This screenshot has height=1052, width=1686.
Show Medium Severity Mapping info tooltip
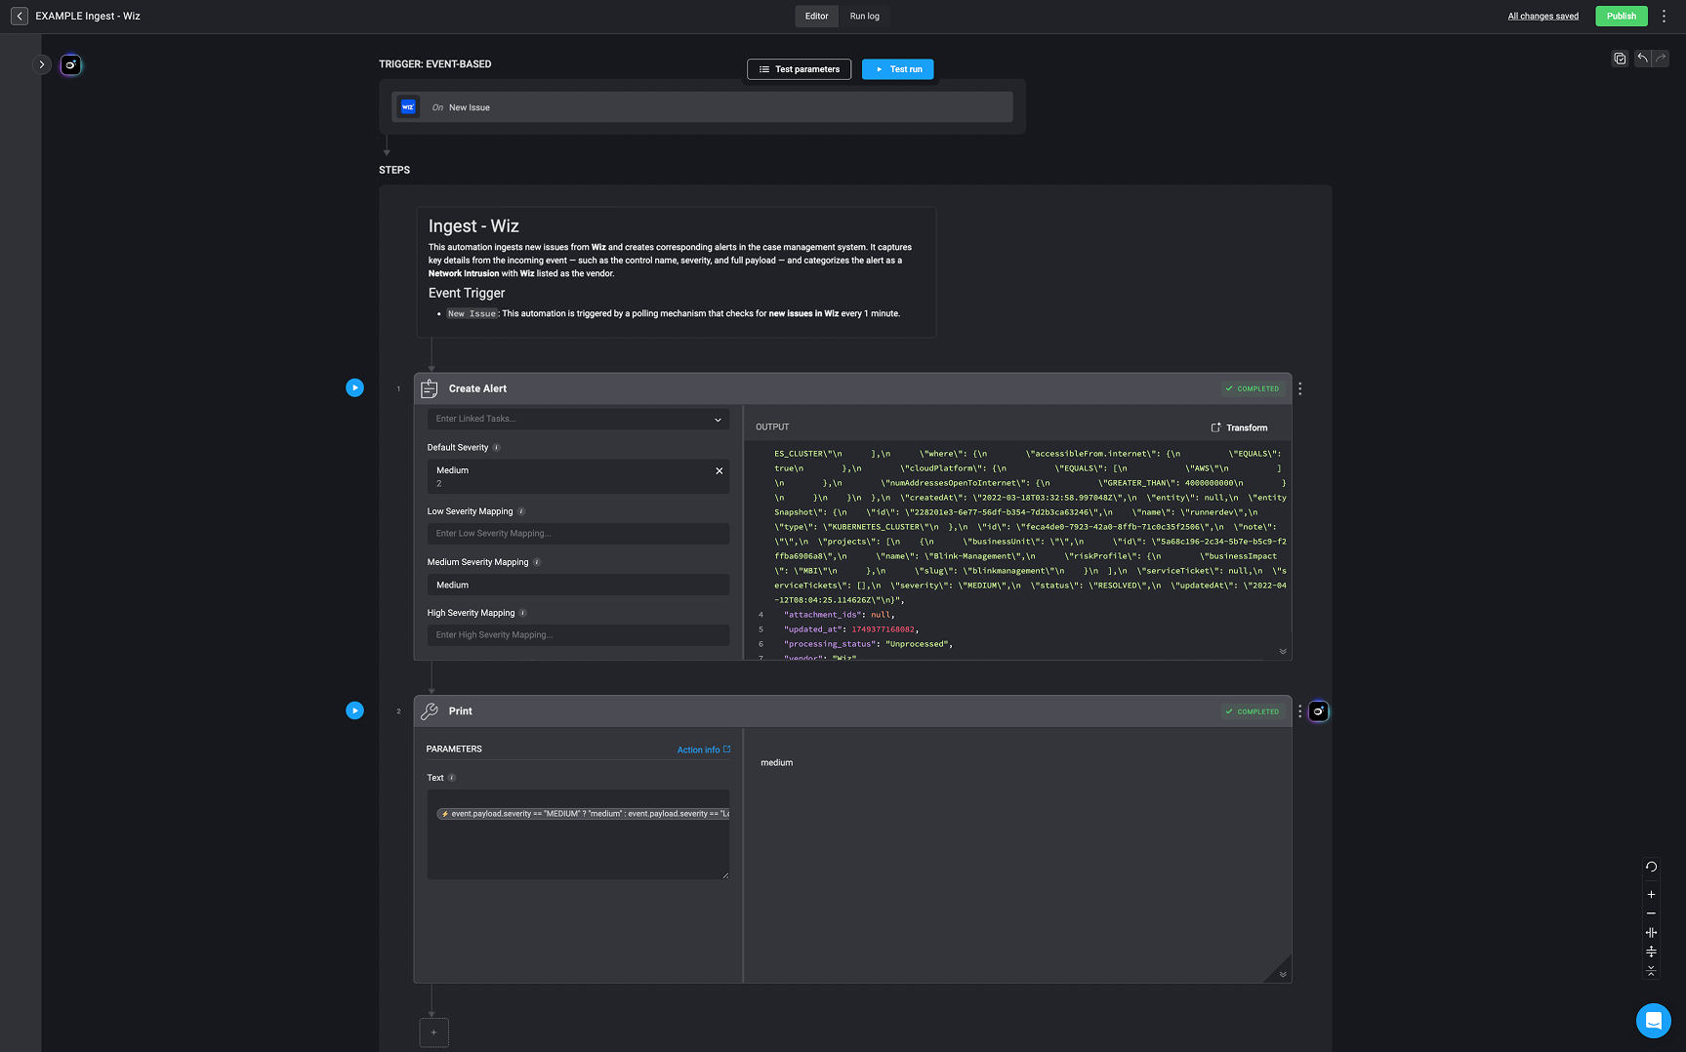[537, 562]
